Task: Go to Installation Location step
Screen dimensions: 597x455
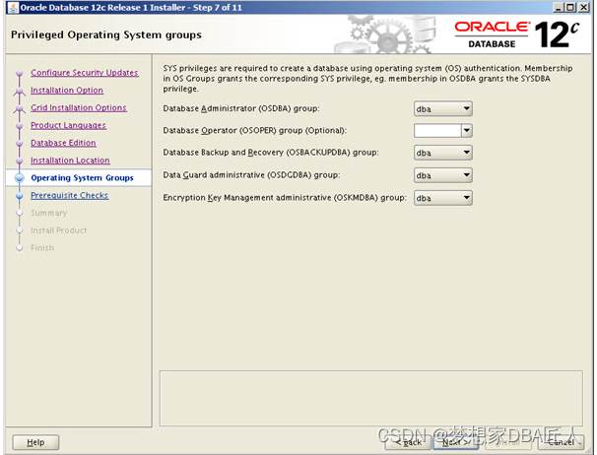Action: click(70, 161)
